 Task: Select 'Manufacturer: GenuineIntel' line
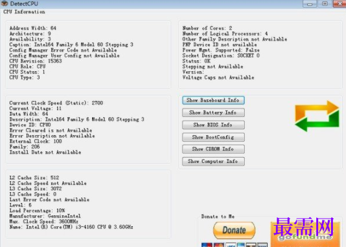click(45, 216)
